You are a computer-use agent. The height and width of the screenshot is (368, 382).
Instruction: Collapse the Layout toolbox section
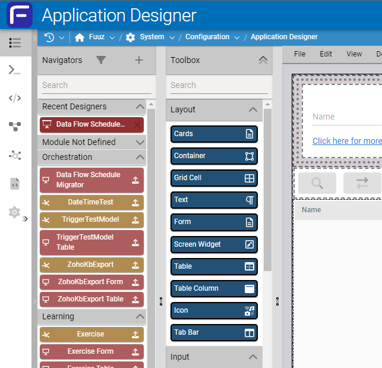252,110
